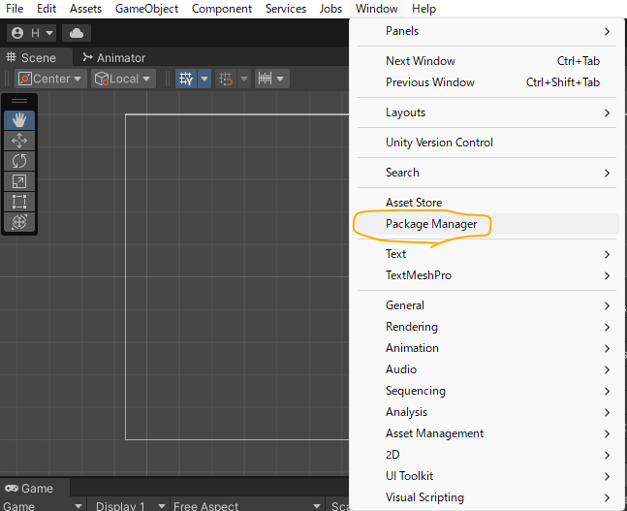The height and width of the screenshot is (511, 627).
Task: Open the Help menu
Action: [x=423, y=9]
